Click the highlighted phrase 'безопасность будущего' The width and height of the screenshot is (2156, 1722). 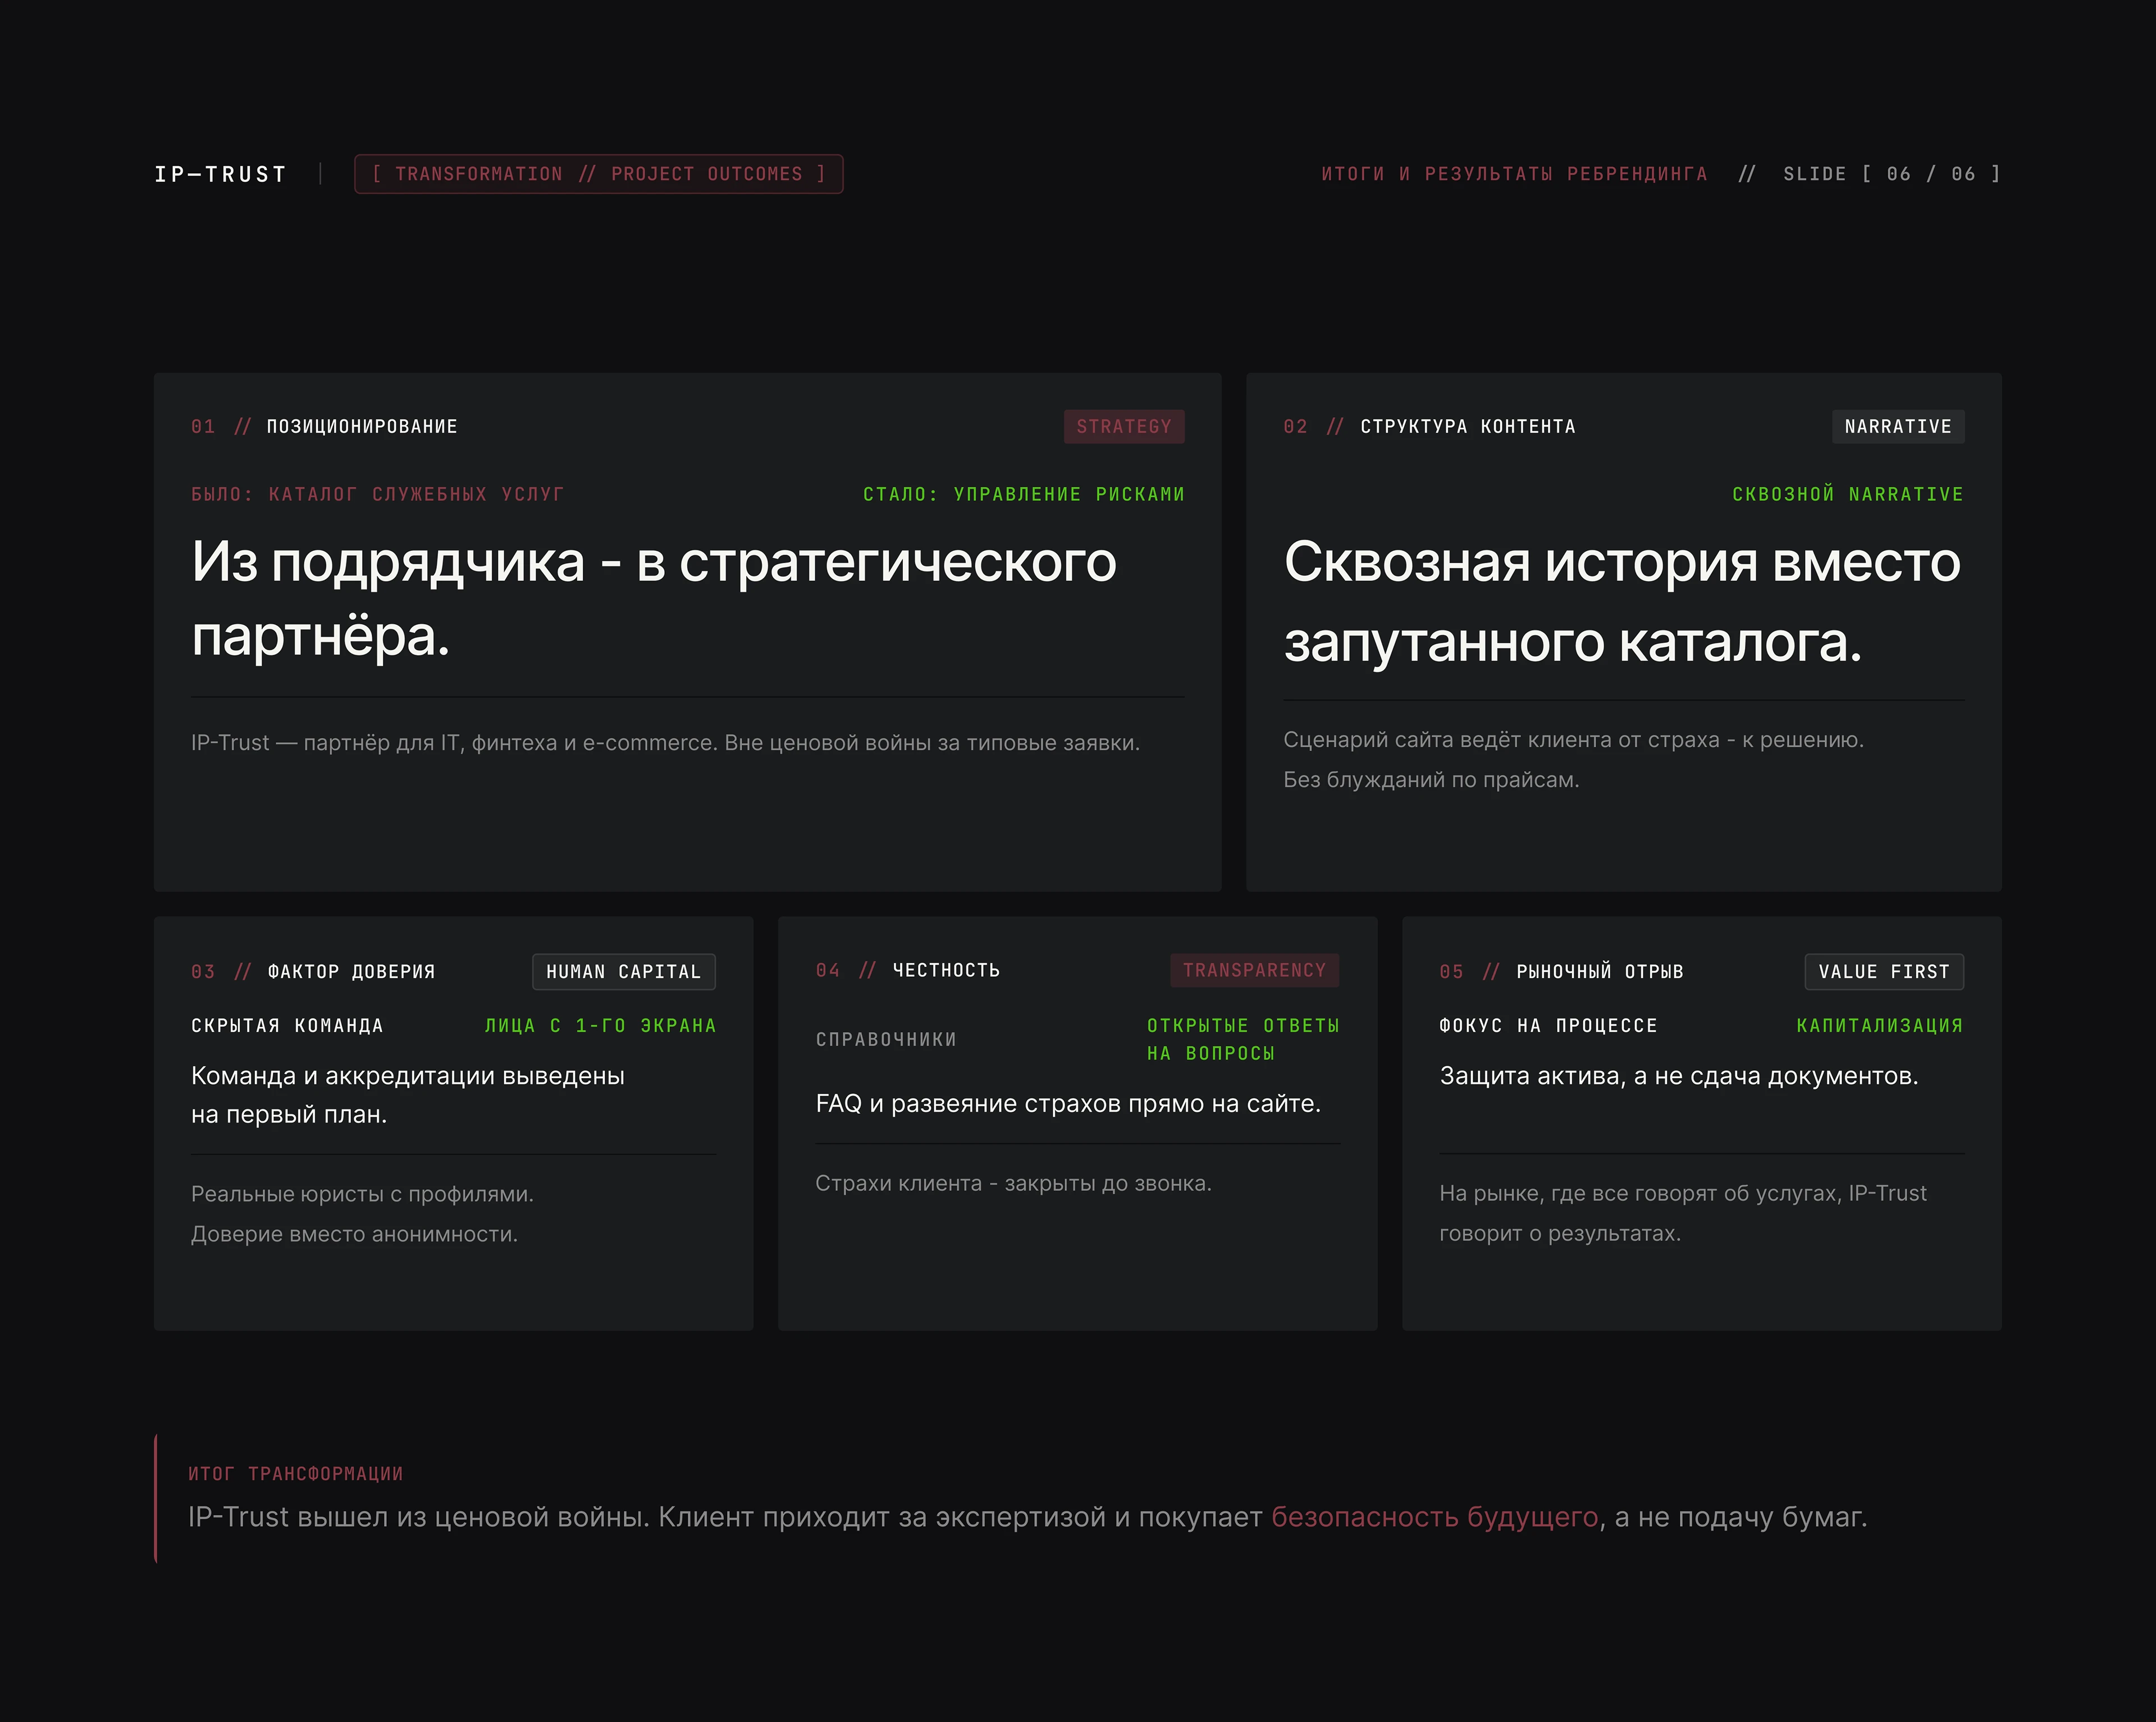[x=1434, y=1517]
